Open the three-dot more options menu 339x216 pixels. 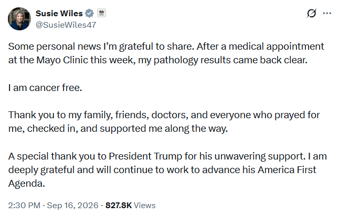pos(327,14)
